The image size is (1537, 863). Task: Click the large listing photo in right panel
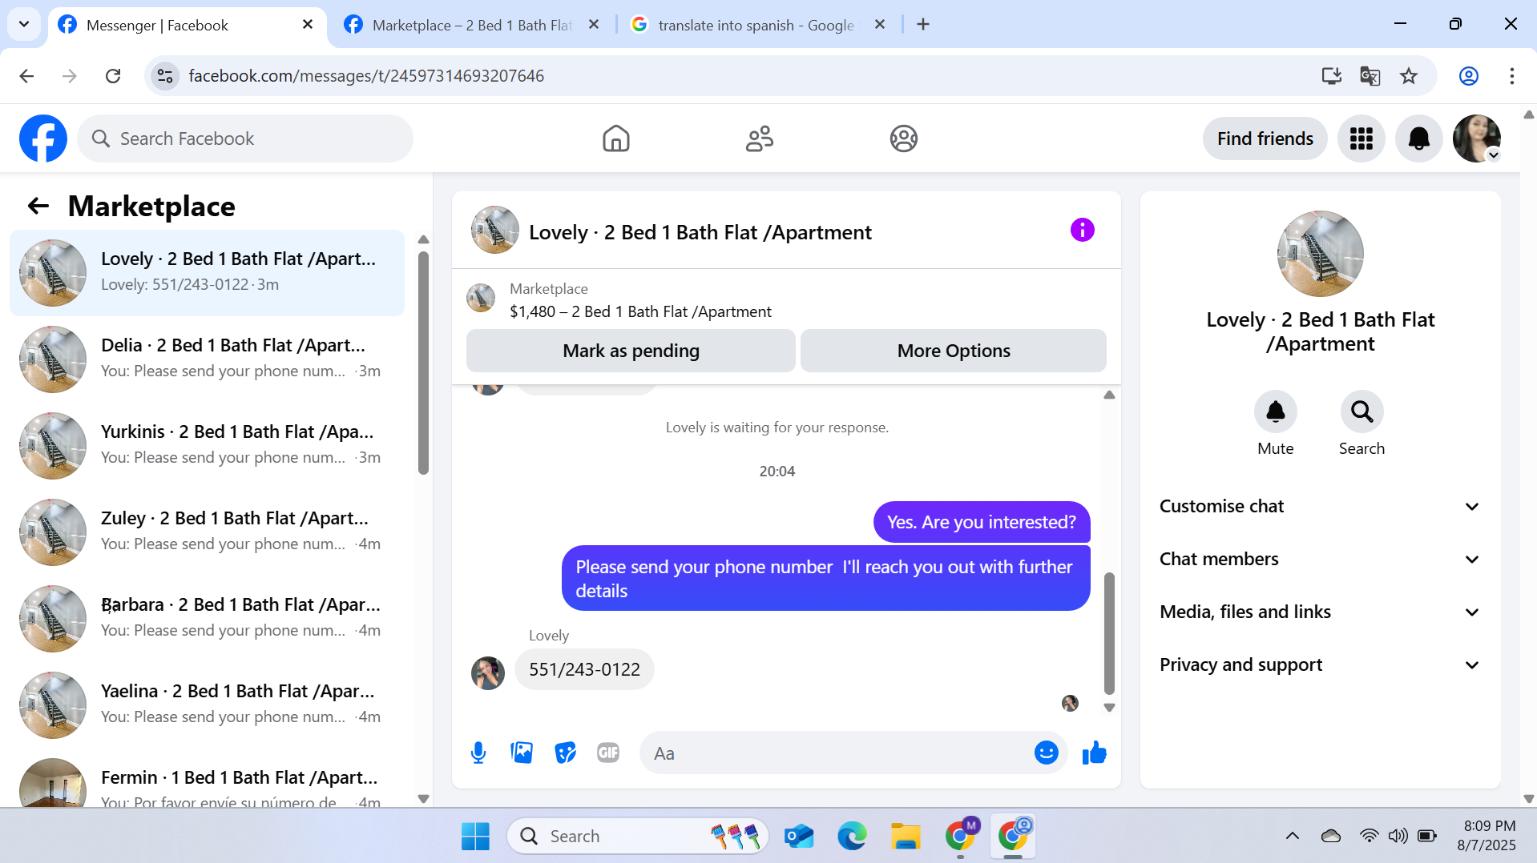click(1320, 254)
